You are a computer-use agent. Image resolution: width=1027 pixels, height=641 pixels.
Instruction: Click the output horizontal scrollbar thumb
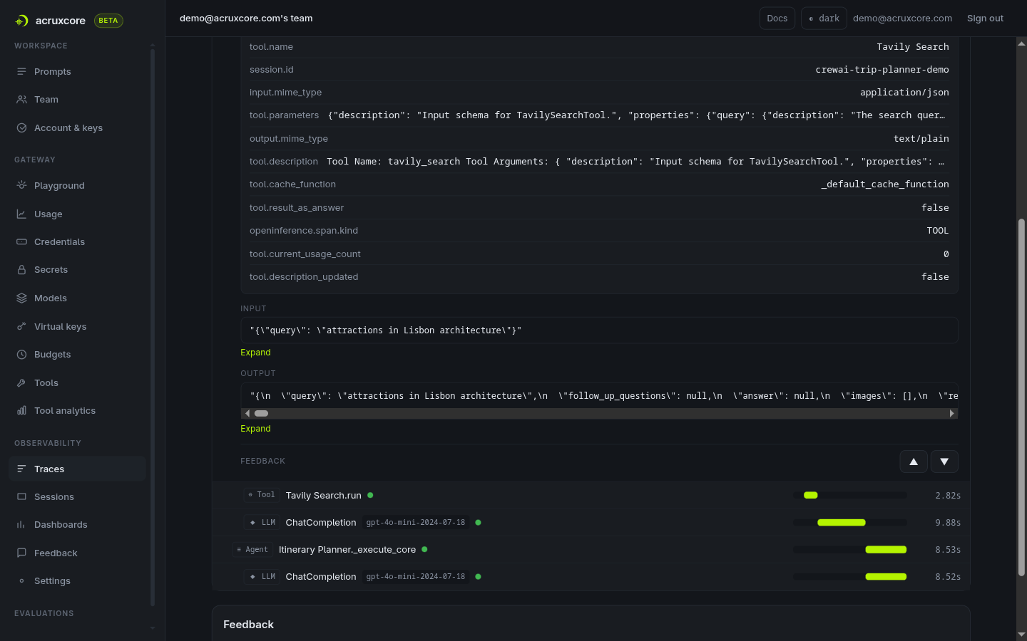point(261,413)
